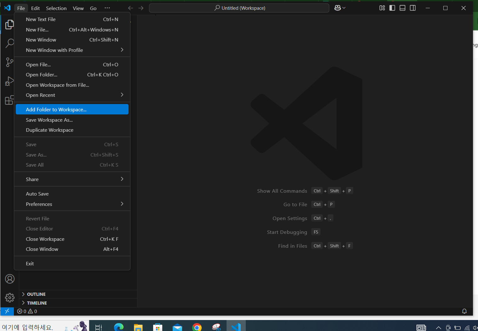
Task: Click the Copilot chat icon in title bar
Action: point(337,8)
